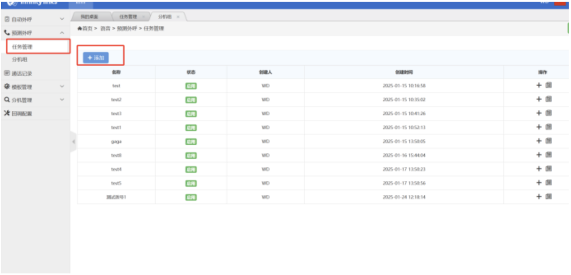
Task: Click the timestamp 2025-01-15 13:50:05
Action: (x=404, y=142)
